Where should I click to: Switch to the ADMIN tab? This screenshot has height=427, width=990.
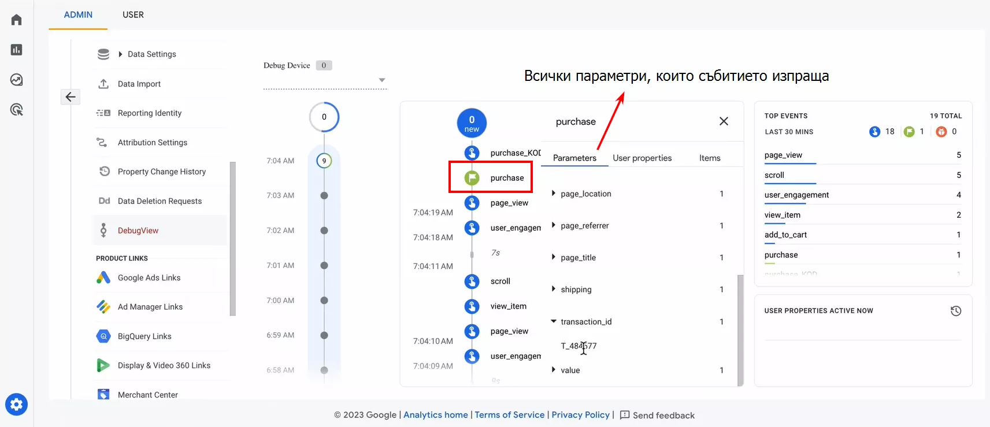[78, 15]
